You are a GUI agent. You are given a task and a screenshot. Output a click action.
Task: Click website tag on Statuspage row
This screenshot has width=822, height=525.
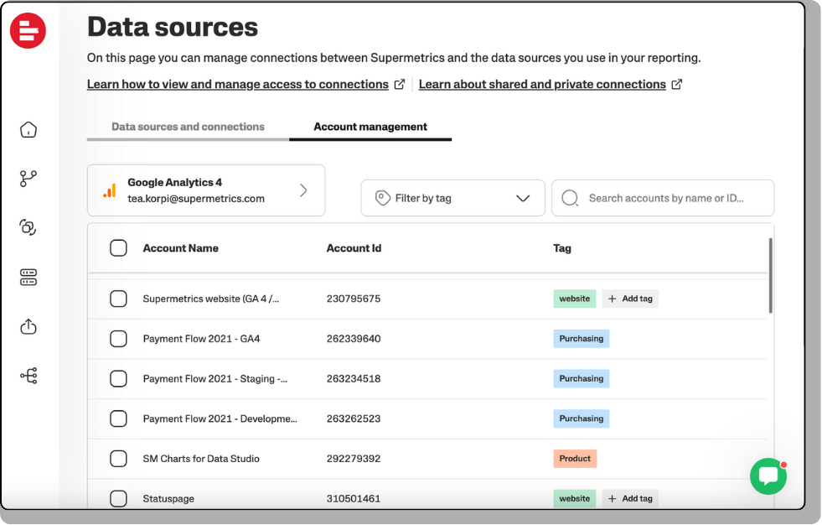click(x=575, y=499)
